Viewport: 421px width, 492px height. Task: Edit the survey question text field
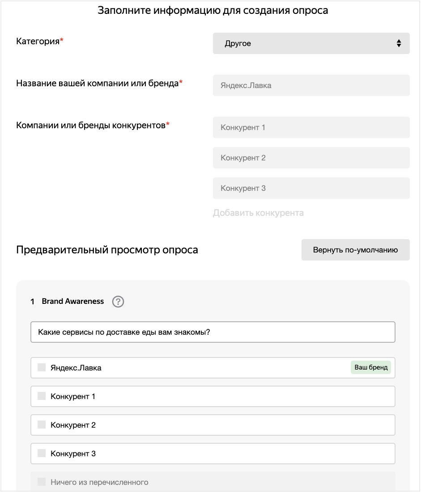pyautogui.click(x=213, y=332)
